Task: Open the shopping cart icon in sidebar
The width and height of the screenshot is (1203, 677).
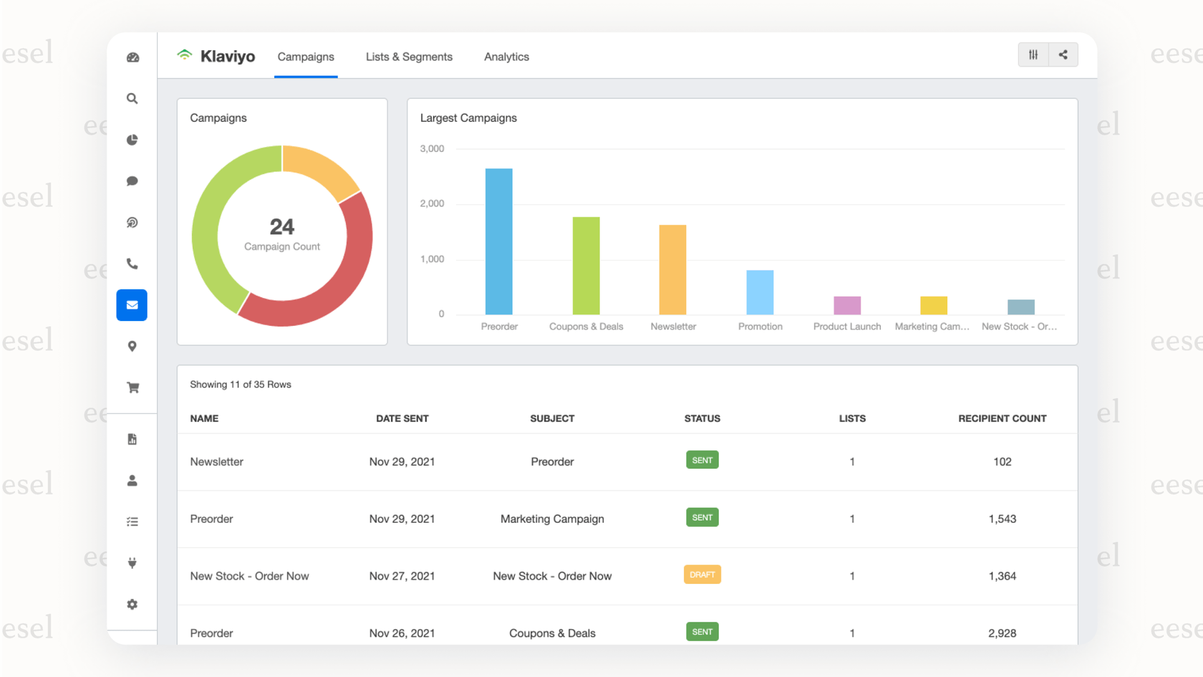Action: click(x=132, y=387)
